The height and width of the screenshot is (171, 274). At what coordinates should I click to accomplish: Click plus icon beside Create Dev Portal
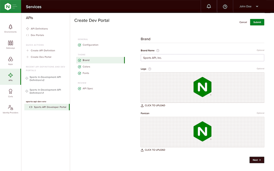point(28,57)
